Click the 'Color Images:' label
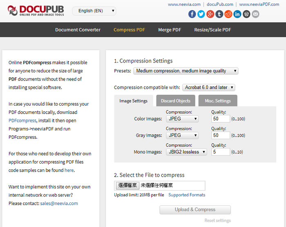This screenshot has height=227, width=286. tap(148, 119)
